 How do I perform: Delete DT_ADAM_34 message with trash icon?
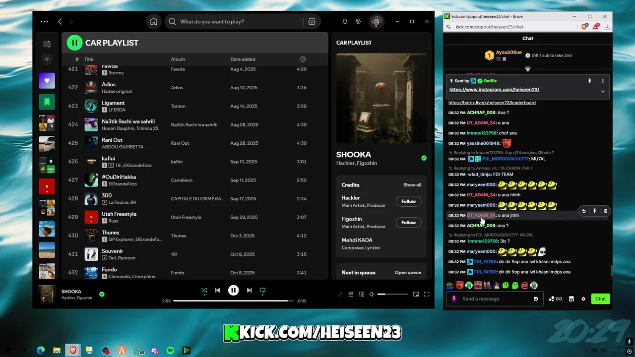click(605, 211)
